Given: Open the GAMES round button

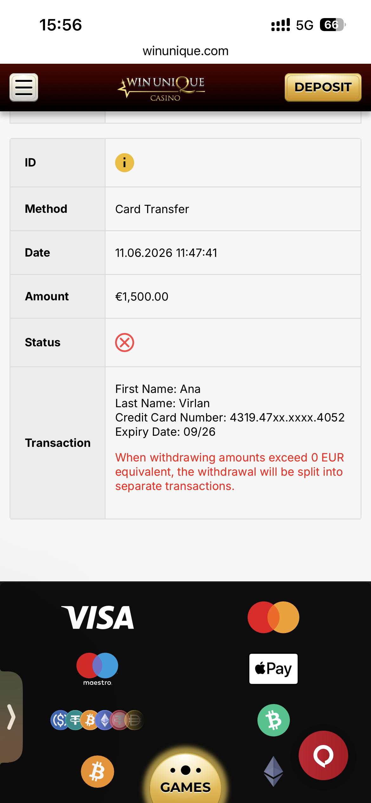Looking at the screenshot, I should point(185,779).
